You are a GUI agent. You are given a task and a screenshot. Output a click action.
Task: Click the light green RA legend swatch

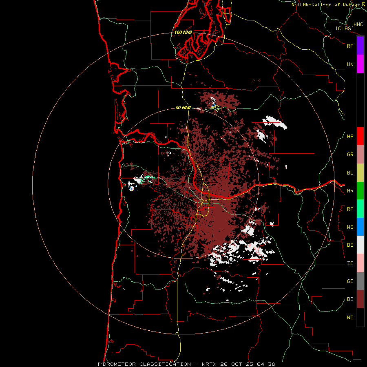click(x=360, y=209)
